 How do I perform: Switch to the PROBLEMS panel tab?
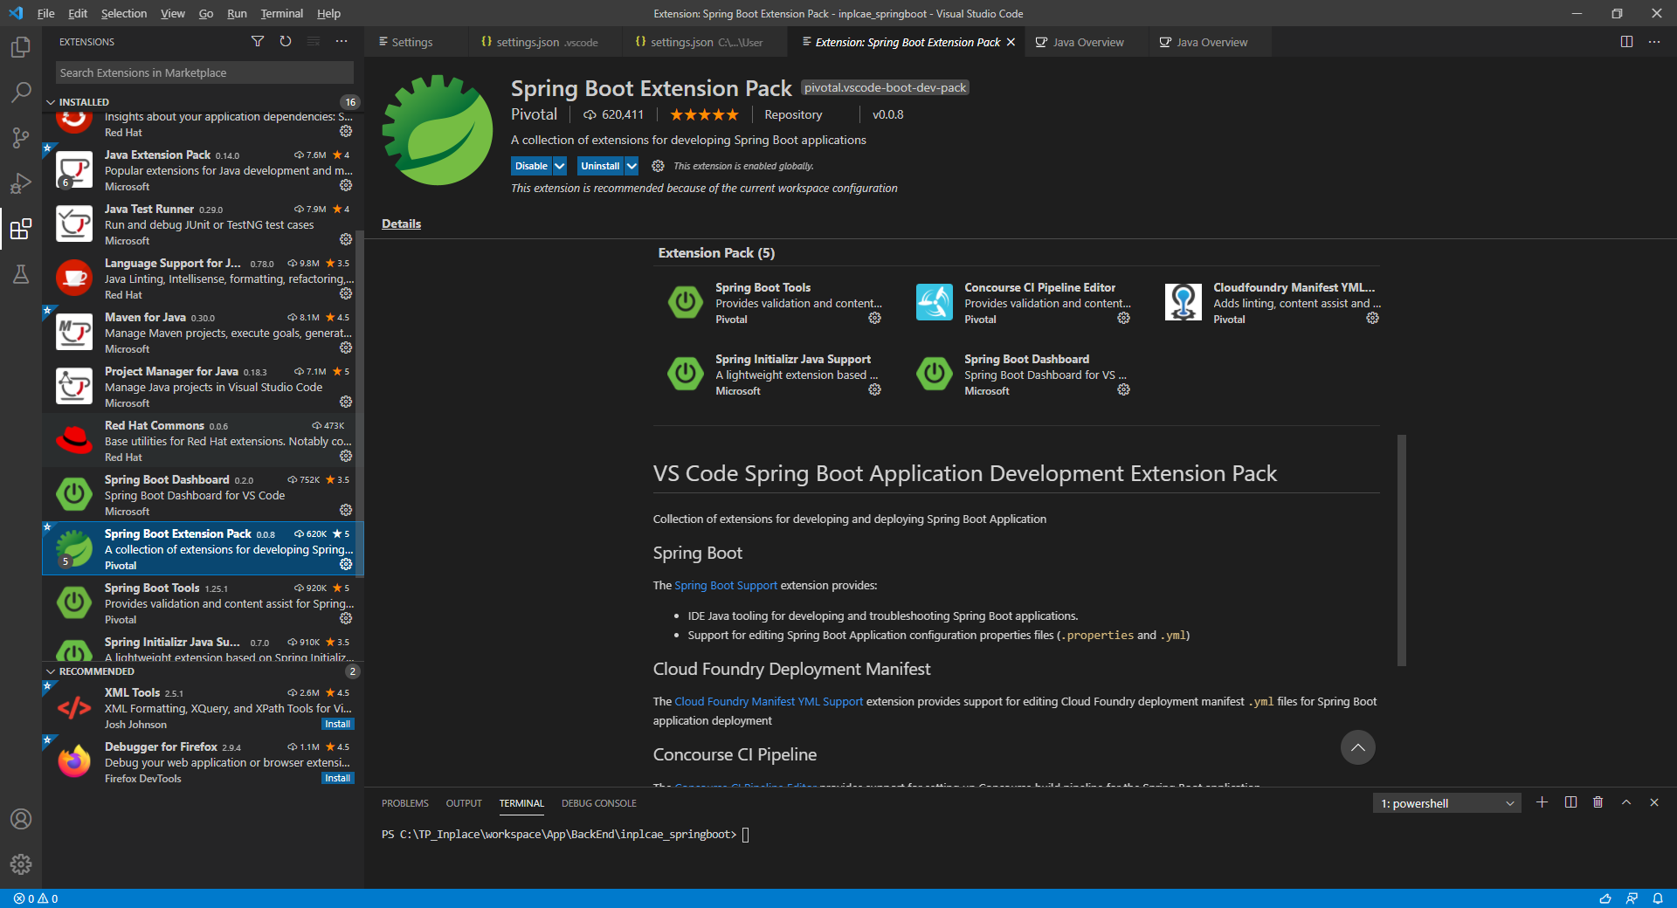point(404,803)
